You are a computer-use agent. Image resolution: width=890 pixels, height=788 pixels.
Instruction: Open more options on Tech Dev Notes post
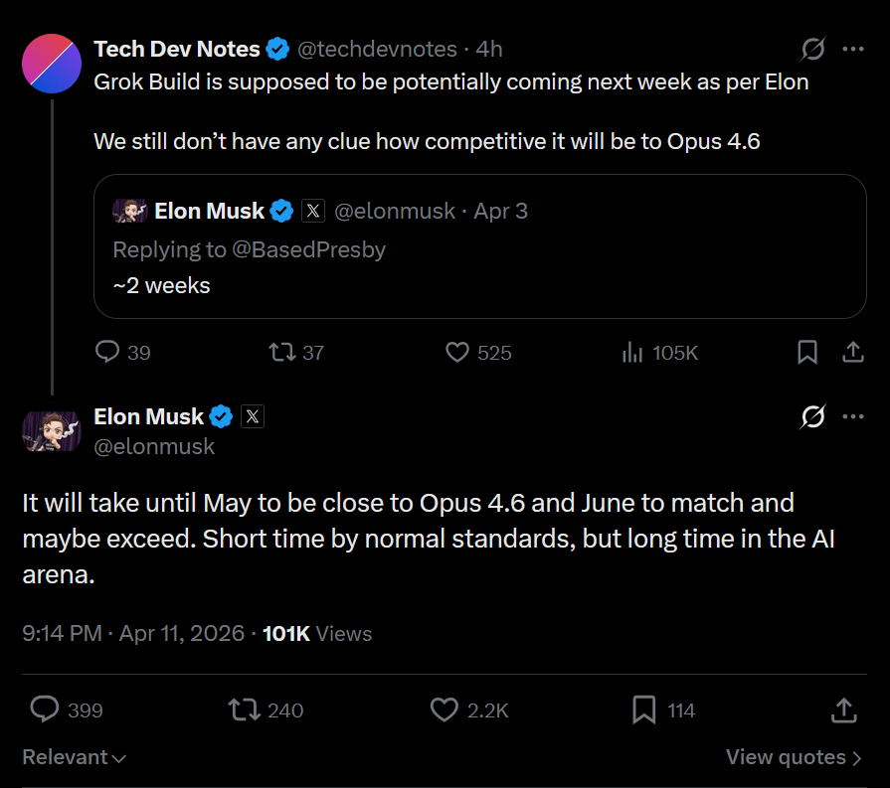tap(853, 49)
